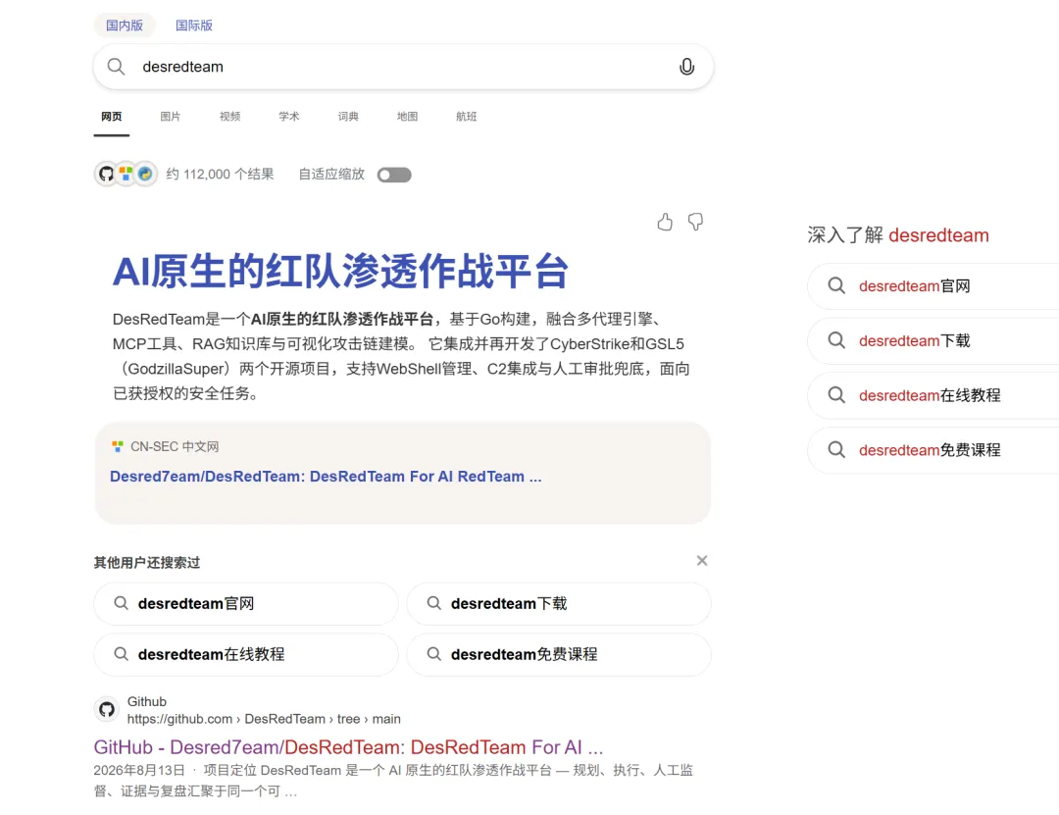Select the 网页 results tab
The height and width of the screenshot is (815, 1059).
coord(112,117)
